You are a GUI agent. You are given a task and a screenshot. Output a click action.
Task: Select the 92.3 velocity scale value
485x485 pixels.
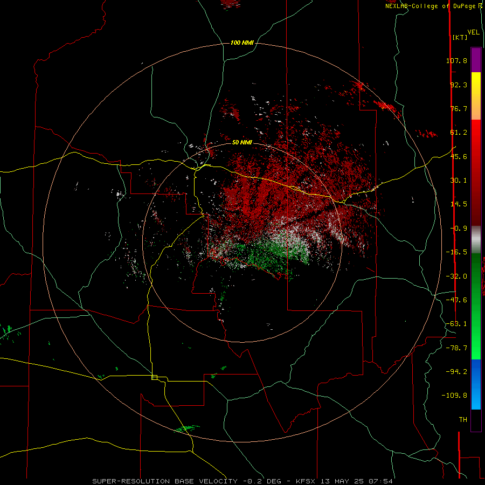tap(459, 85)
